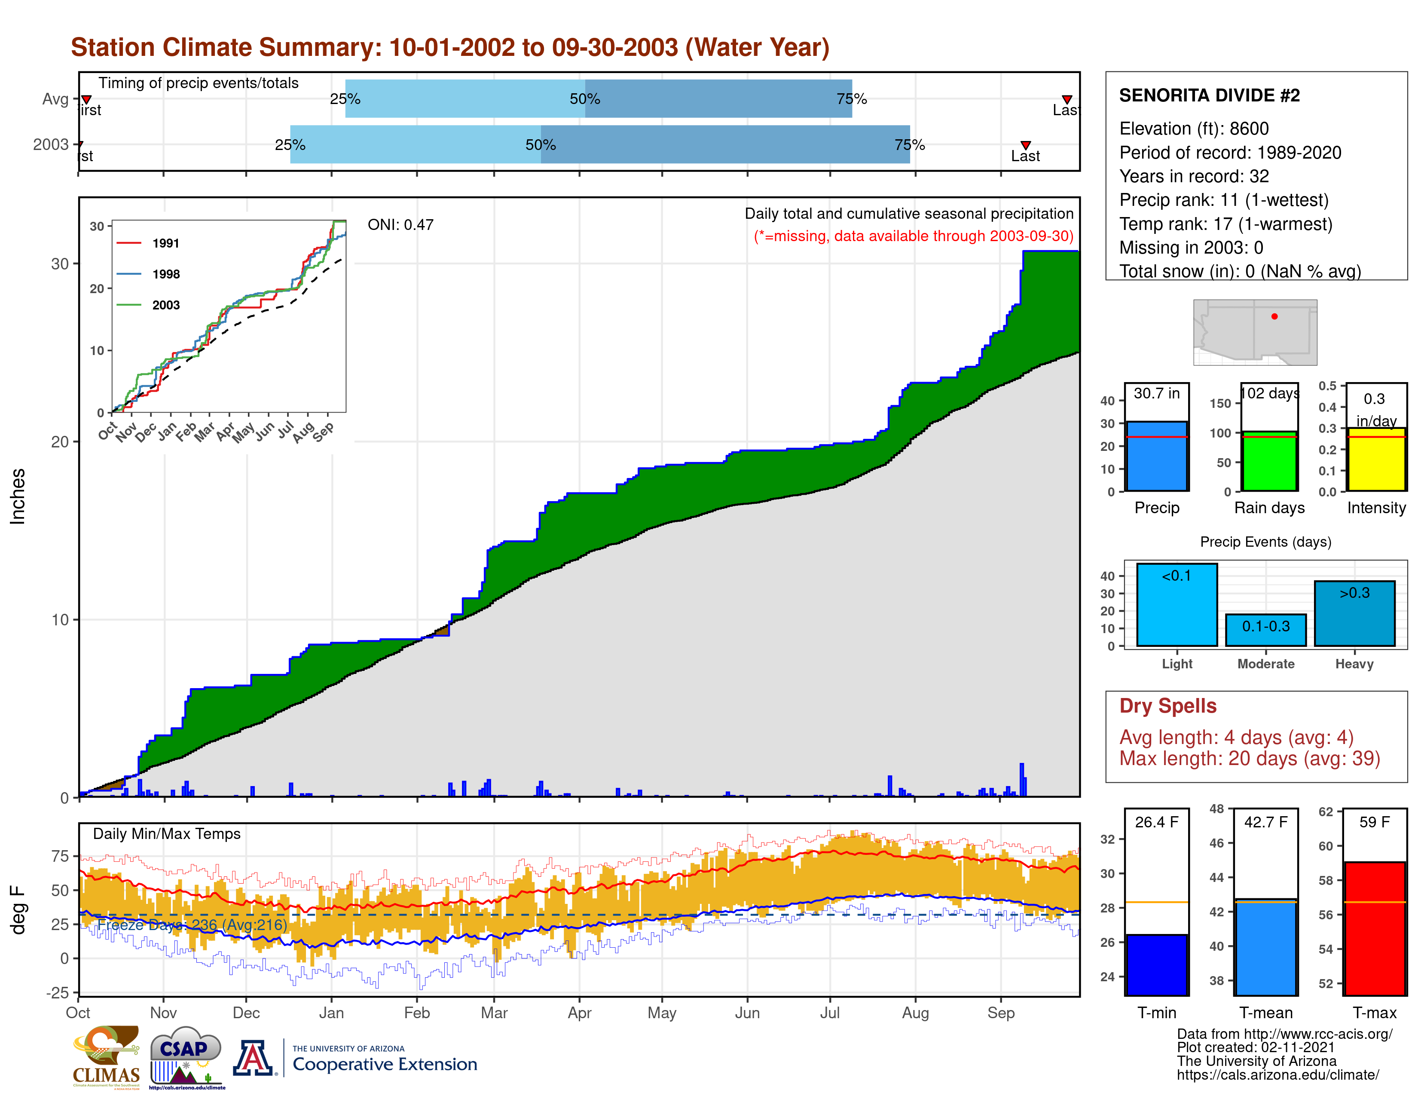Click the University of Arizona 'A' logo
1418x1096 pixels.
253,1058
